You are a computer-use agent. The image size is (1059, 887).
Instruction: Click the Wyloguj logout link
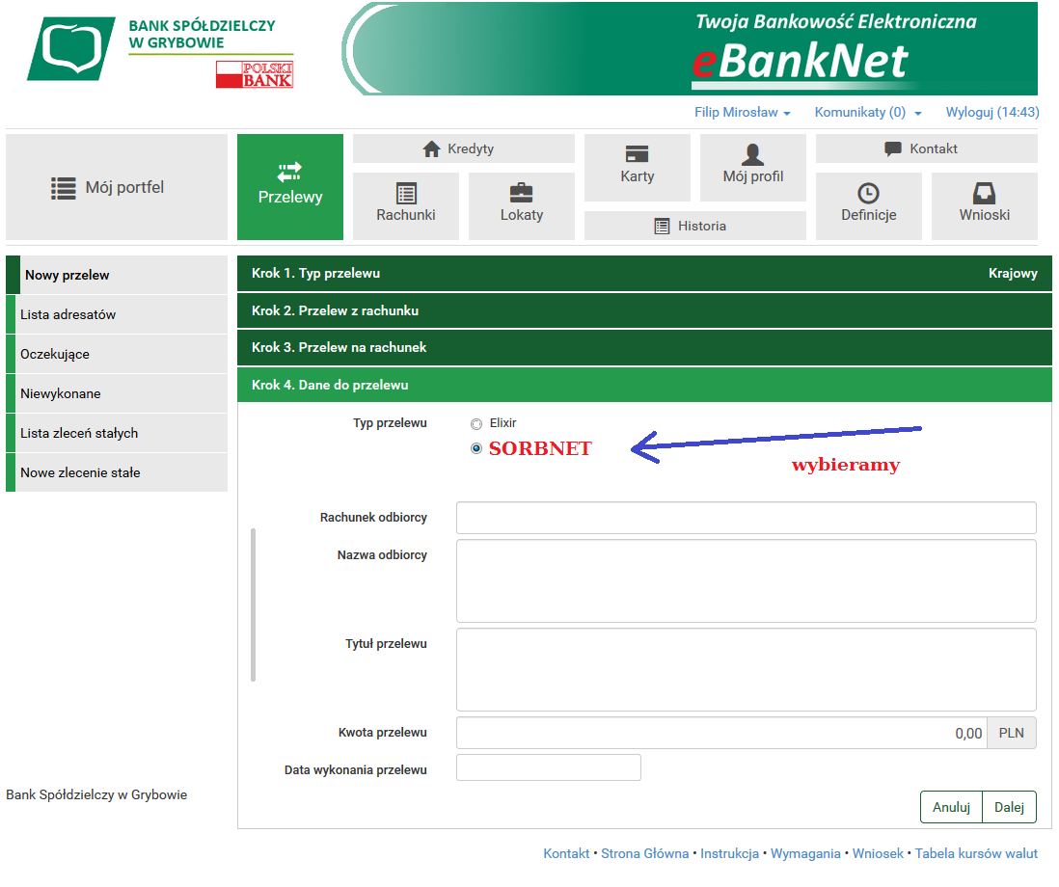(992, 112)
